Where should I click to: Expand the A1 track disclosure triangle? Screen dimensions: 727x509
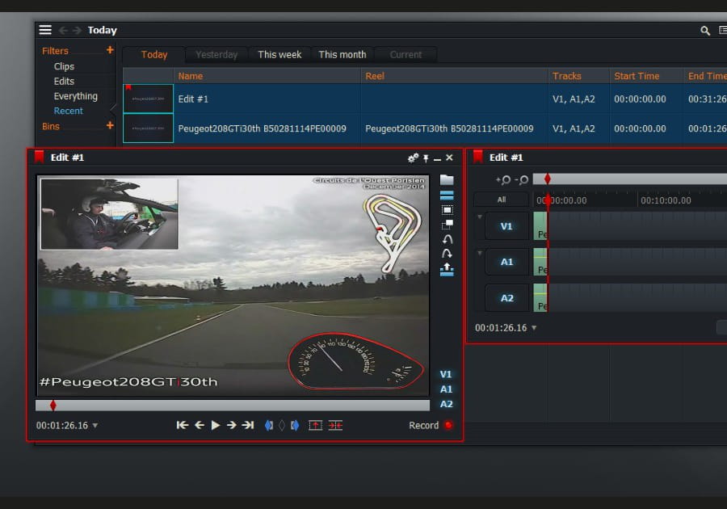479,253
